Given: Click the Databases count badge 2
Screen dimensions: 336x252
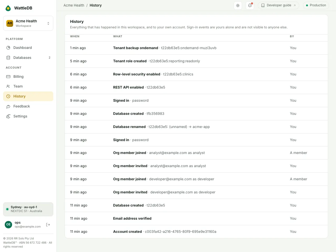Looking at the screenshot, I should pos(49,58).
